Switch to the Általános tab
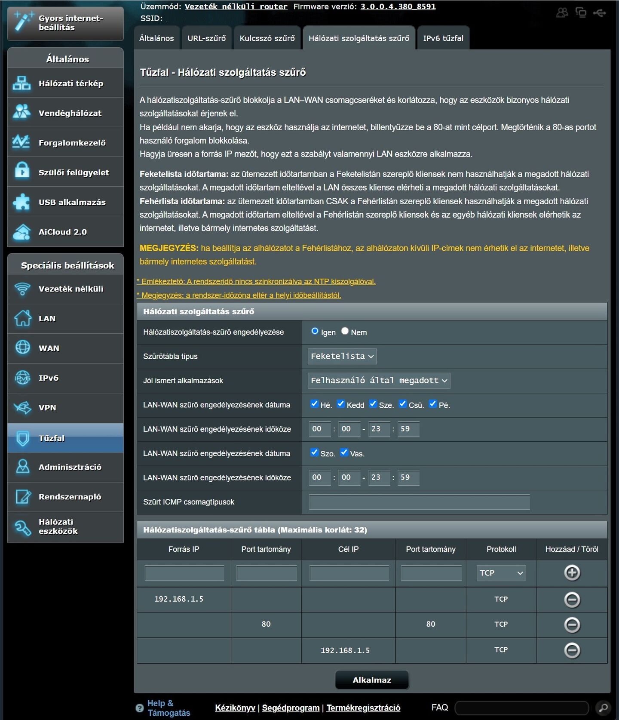Image resolution: width=619 pixels, height=720 pixels. point(156,38)
